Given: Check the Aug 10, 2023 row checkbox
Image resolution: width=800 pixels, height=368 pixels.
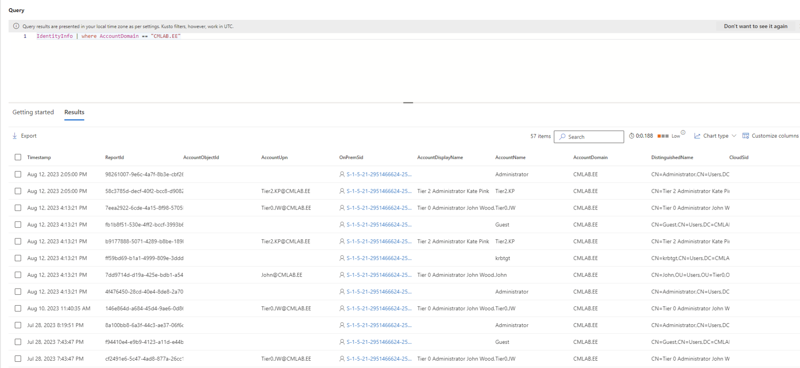Looking at the screenshot, I should click(18, 309).
